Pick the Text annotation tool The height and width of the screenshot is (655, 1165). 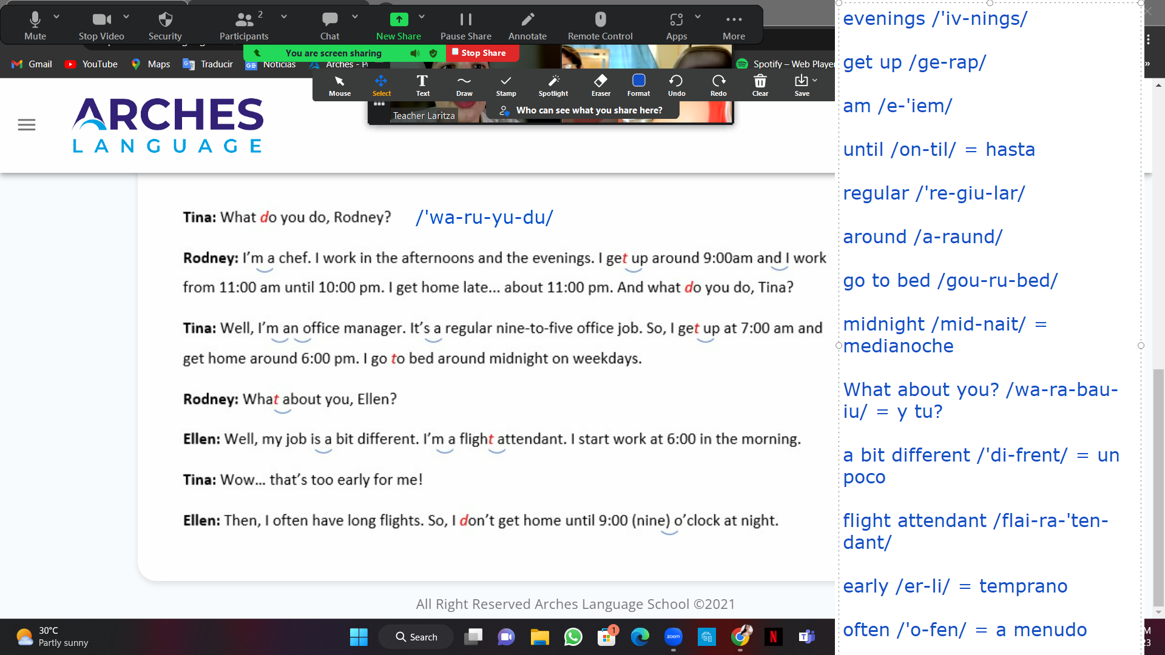coord(423,86)
